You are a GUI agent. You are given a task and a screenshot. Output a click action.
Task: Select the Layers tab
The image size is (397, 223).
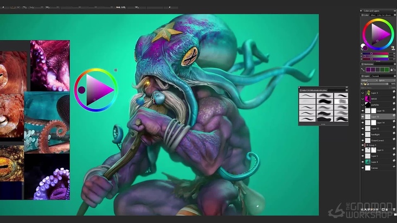pos(366,76)
